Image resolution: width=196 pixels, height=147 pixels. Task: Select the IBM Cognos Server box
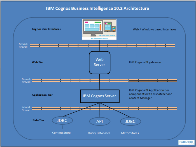coord(99,96)
